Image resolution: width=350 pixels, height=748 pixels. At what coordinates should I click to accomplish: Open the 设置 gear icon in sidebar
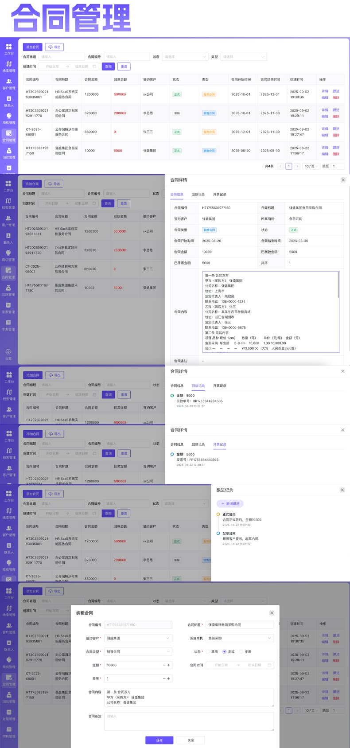(8, 352)
